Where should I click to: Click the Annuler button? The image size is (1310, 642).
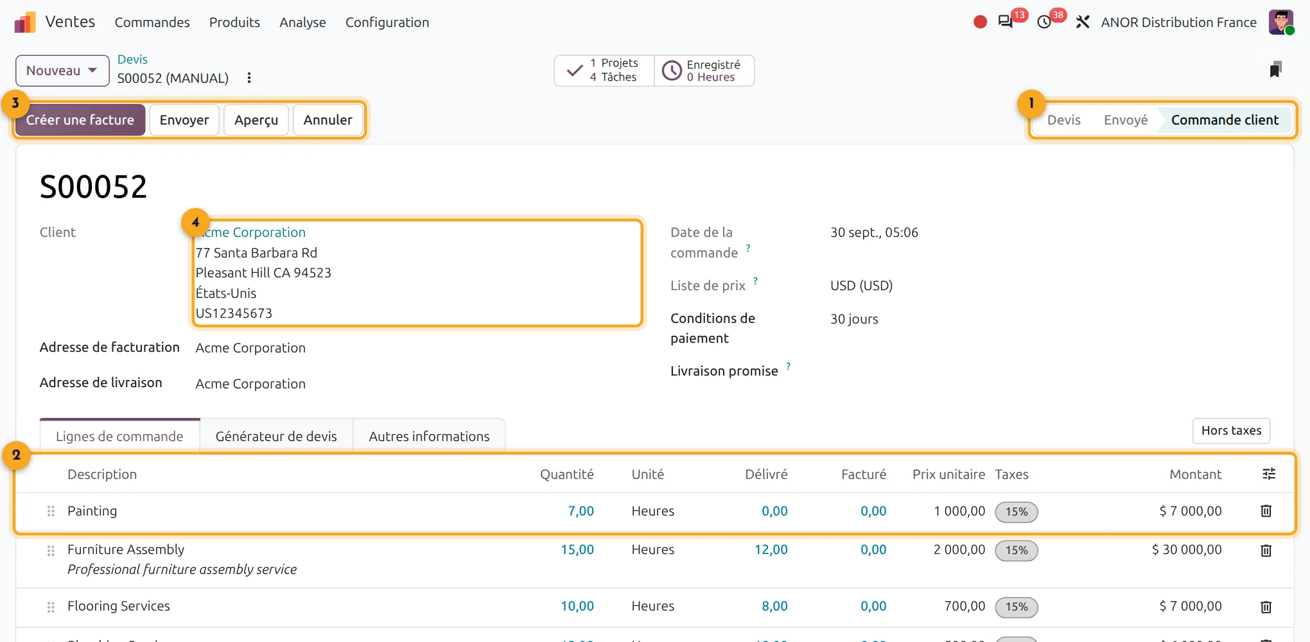tap(327, 120)
